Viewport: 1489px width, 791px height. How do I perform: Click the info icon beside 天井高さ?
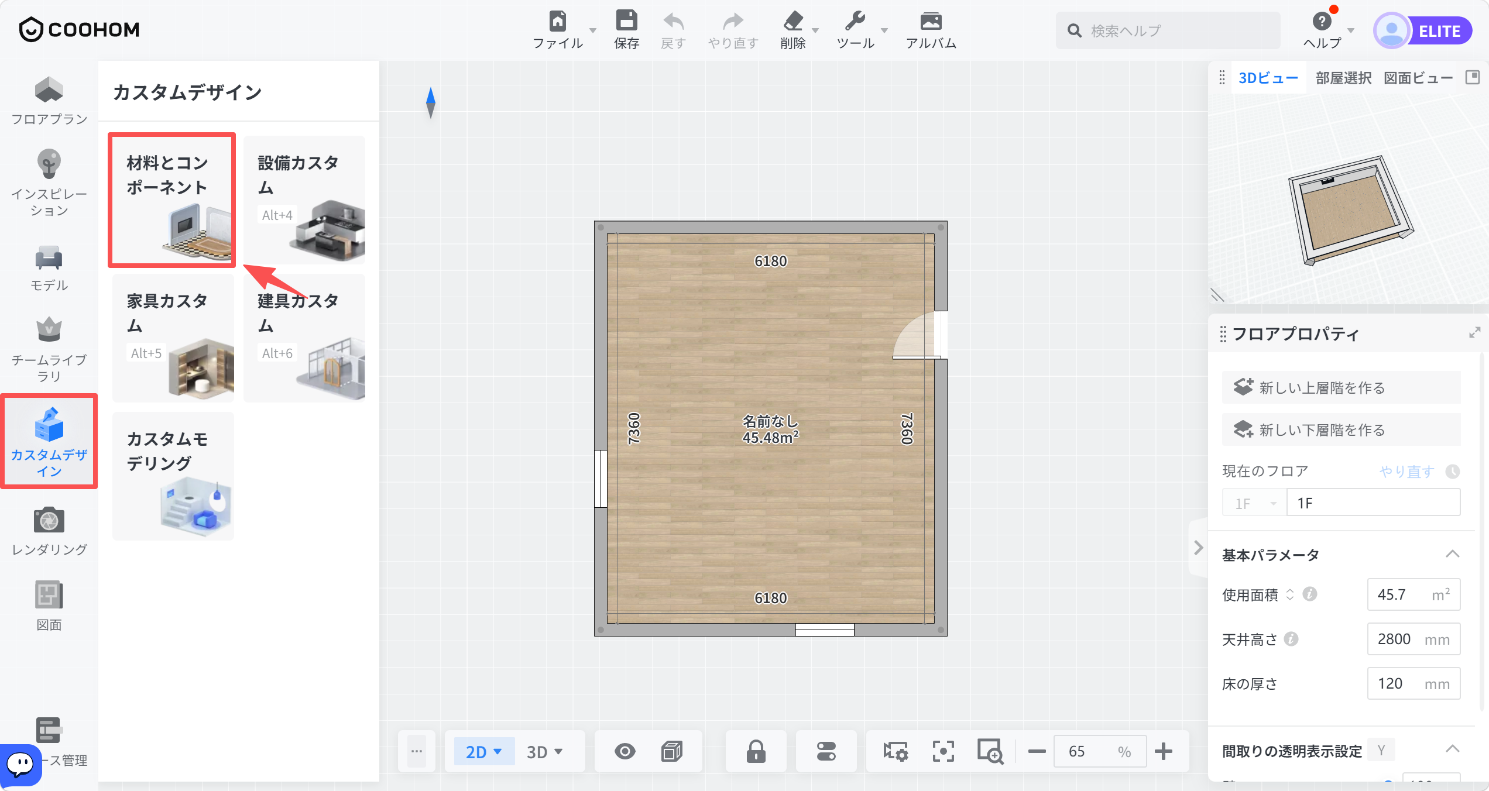pyautogui.click(x=1291, y=639)
